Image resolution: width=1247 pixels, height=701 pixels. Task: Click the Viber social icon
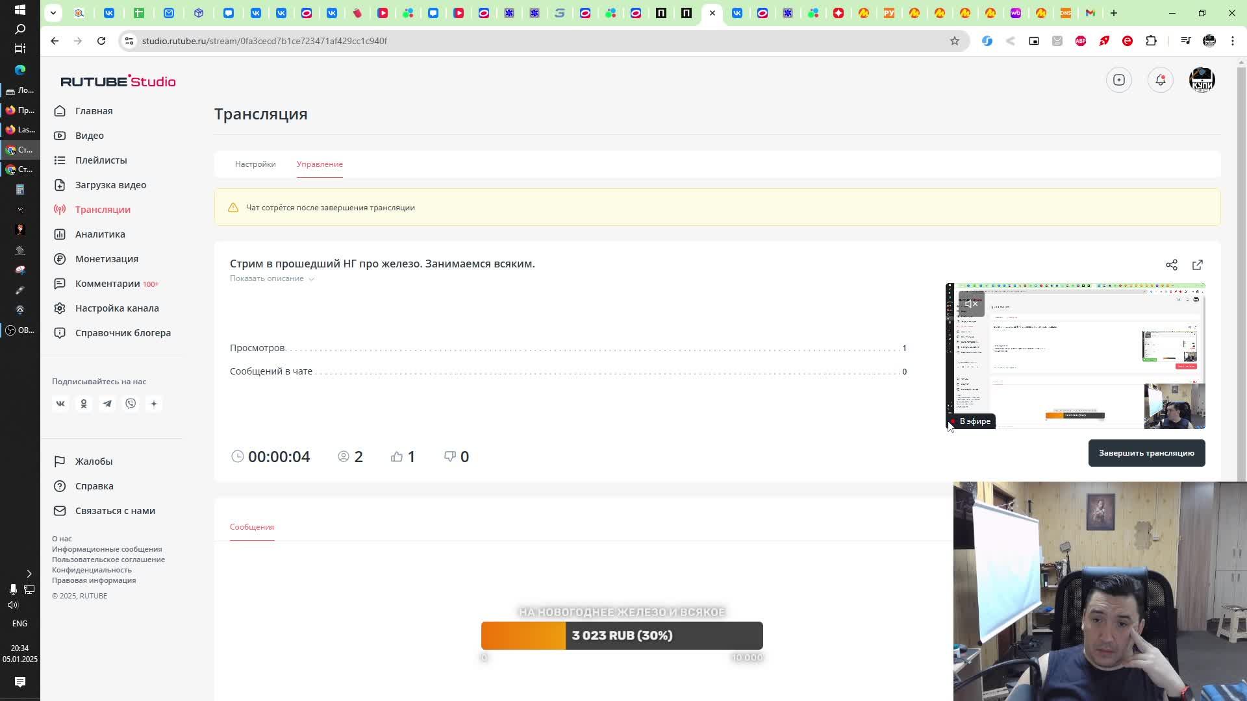coord(131,404)
